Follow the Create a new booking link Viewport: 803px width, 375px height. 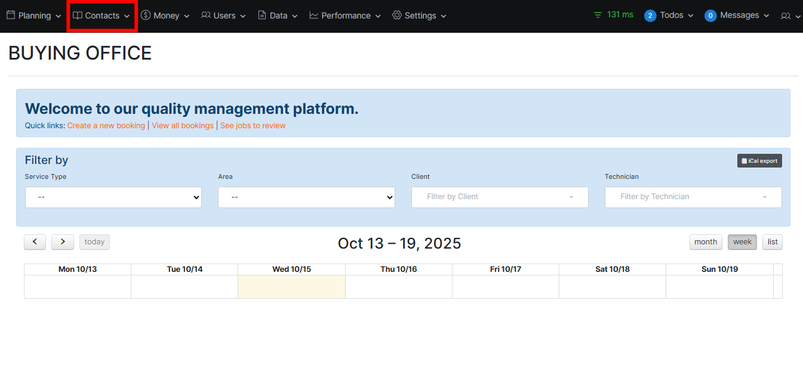click(x=106, y=126)
